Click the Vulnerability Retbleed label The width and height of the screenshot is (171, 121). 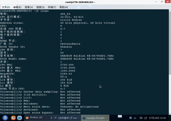click(x=19, y=110)
